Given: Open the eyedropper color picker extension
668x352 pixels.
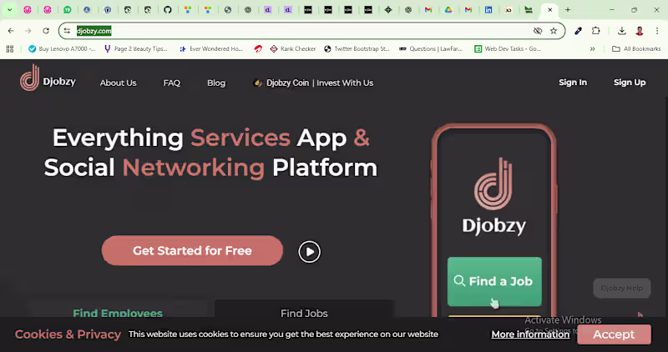Looking at the screenshot, I should 578,31.
